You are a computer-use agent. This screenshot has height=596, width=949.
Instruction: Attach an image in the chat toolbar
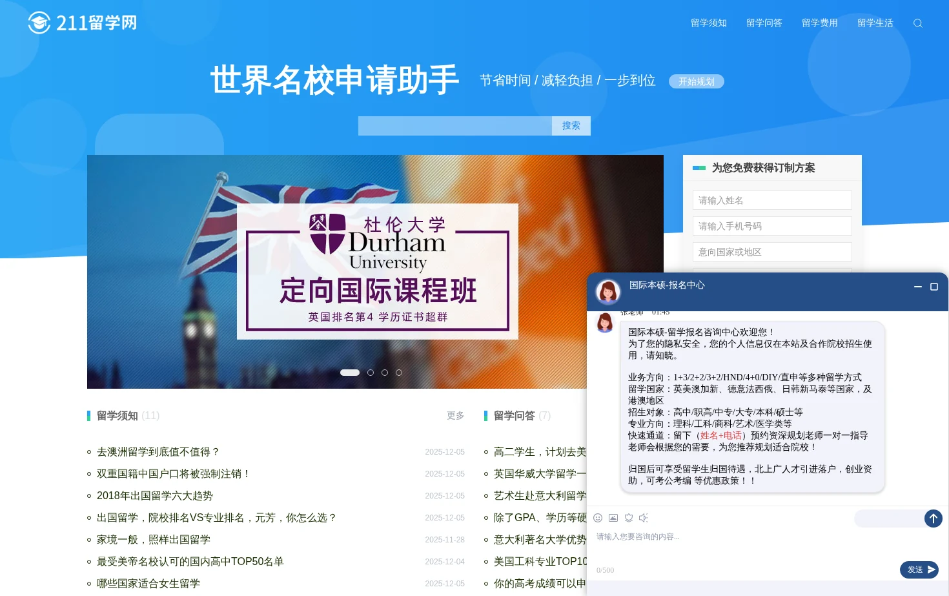pyautogui.click(x=613, y=518)
